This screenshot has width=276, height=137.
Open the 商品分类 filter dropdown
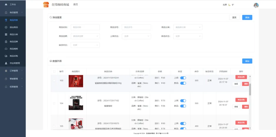click(188, 27)
